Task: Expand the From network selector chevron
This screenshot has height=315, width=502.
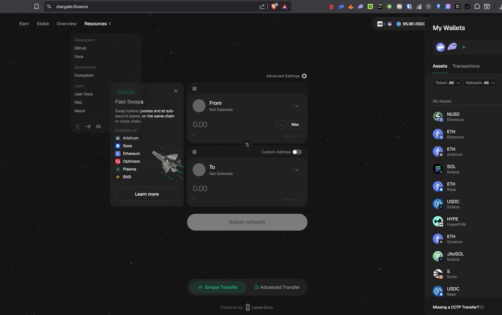Action: pos(297,106)
